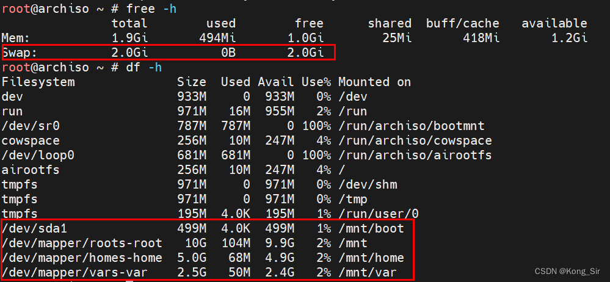Screen dimensions: 610x282
Task: Click the 494Mi used memory value
Action: (x=217, y=38)
